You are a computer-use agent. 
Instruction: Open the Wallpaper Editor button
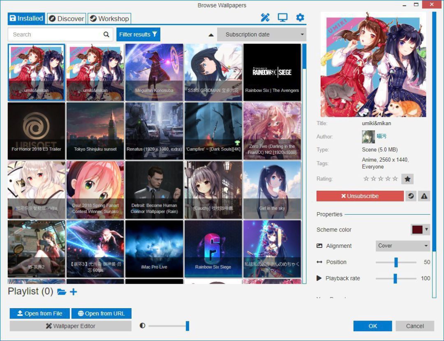click(71, 326)
